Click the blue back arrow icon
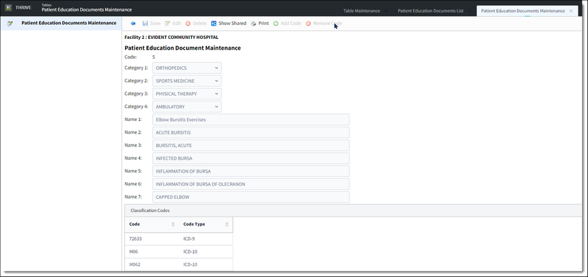Screen dimensions: 588x277 click(133, 24)
